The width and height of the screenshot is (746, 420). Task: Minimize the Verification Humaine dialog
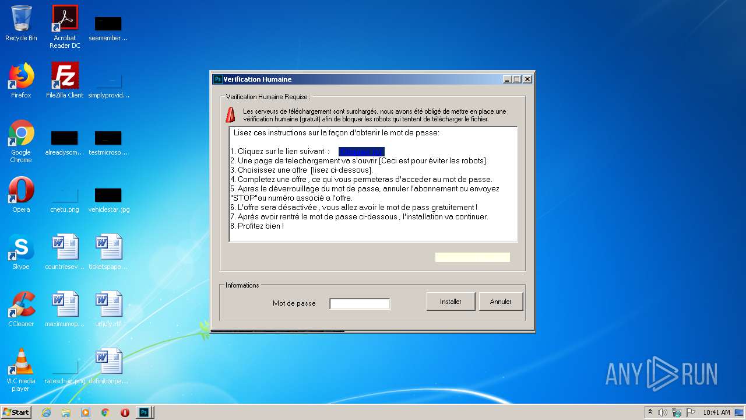(x=507, y=79)
